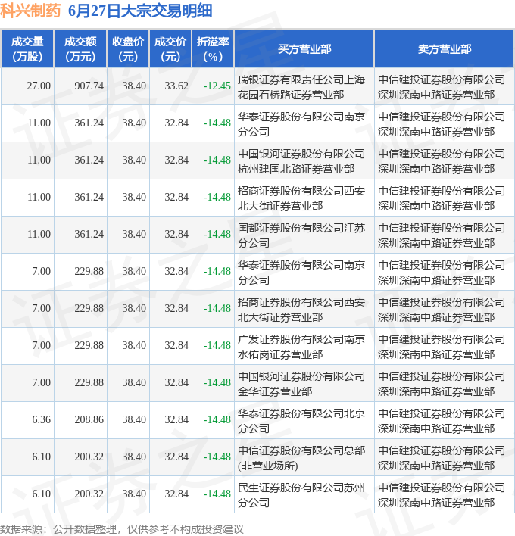The width and height of the screenshot is (515, 536).
Task: Select the 成交额(万元) column header
Action: click(x=80, y=49)
